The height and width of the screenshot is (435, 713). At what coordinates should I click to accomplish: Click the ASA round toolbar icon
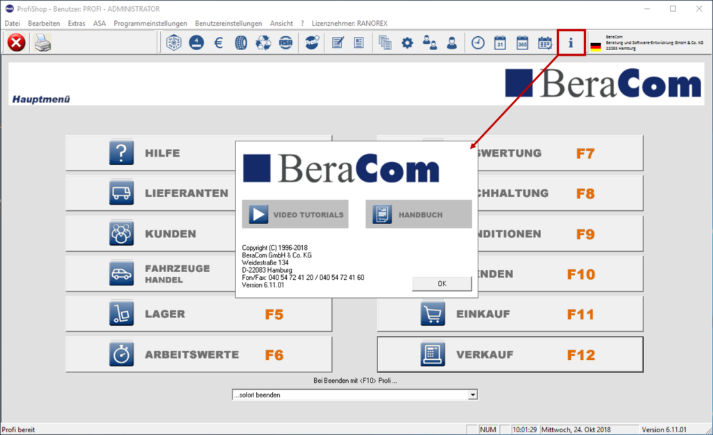click(285, 42)
